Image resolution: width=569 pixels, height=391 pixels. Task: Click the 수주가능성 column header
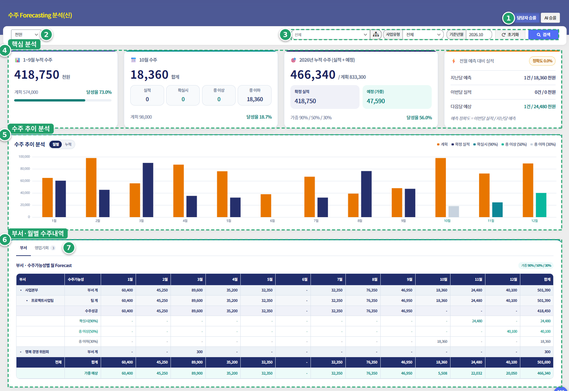(83, 279)
